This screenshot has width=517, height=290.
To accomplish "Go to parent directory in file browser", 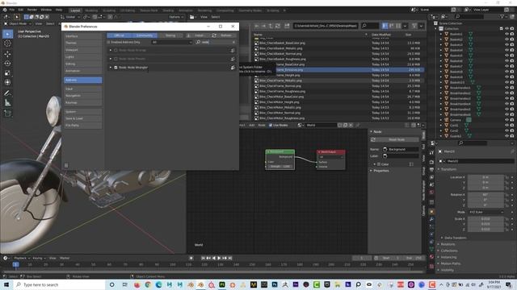I will click(271, 26).
